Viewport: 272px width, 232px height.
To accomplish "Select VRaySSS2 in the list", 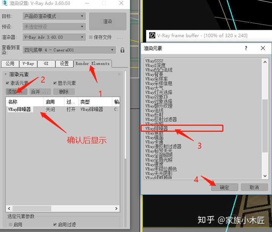I will [154, 61].
